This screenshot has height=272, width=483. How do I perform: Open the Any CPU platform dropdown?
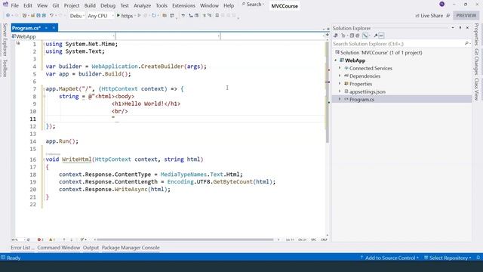[x=100, y=15]
